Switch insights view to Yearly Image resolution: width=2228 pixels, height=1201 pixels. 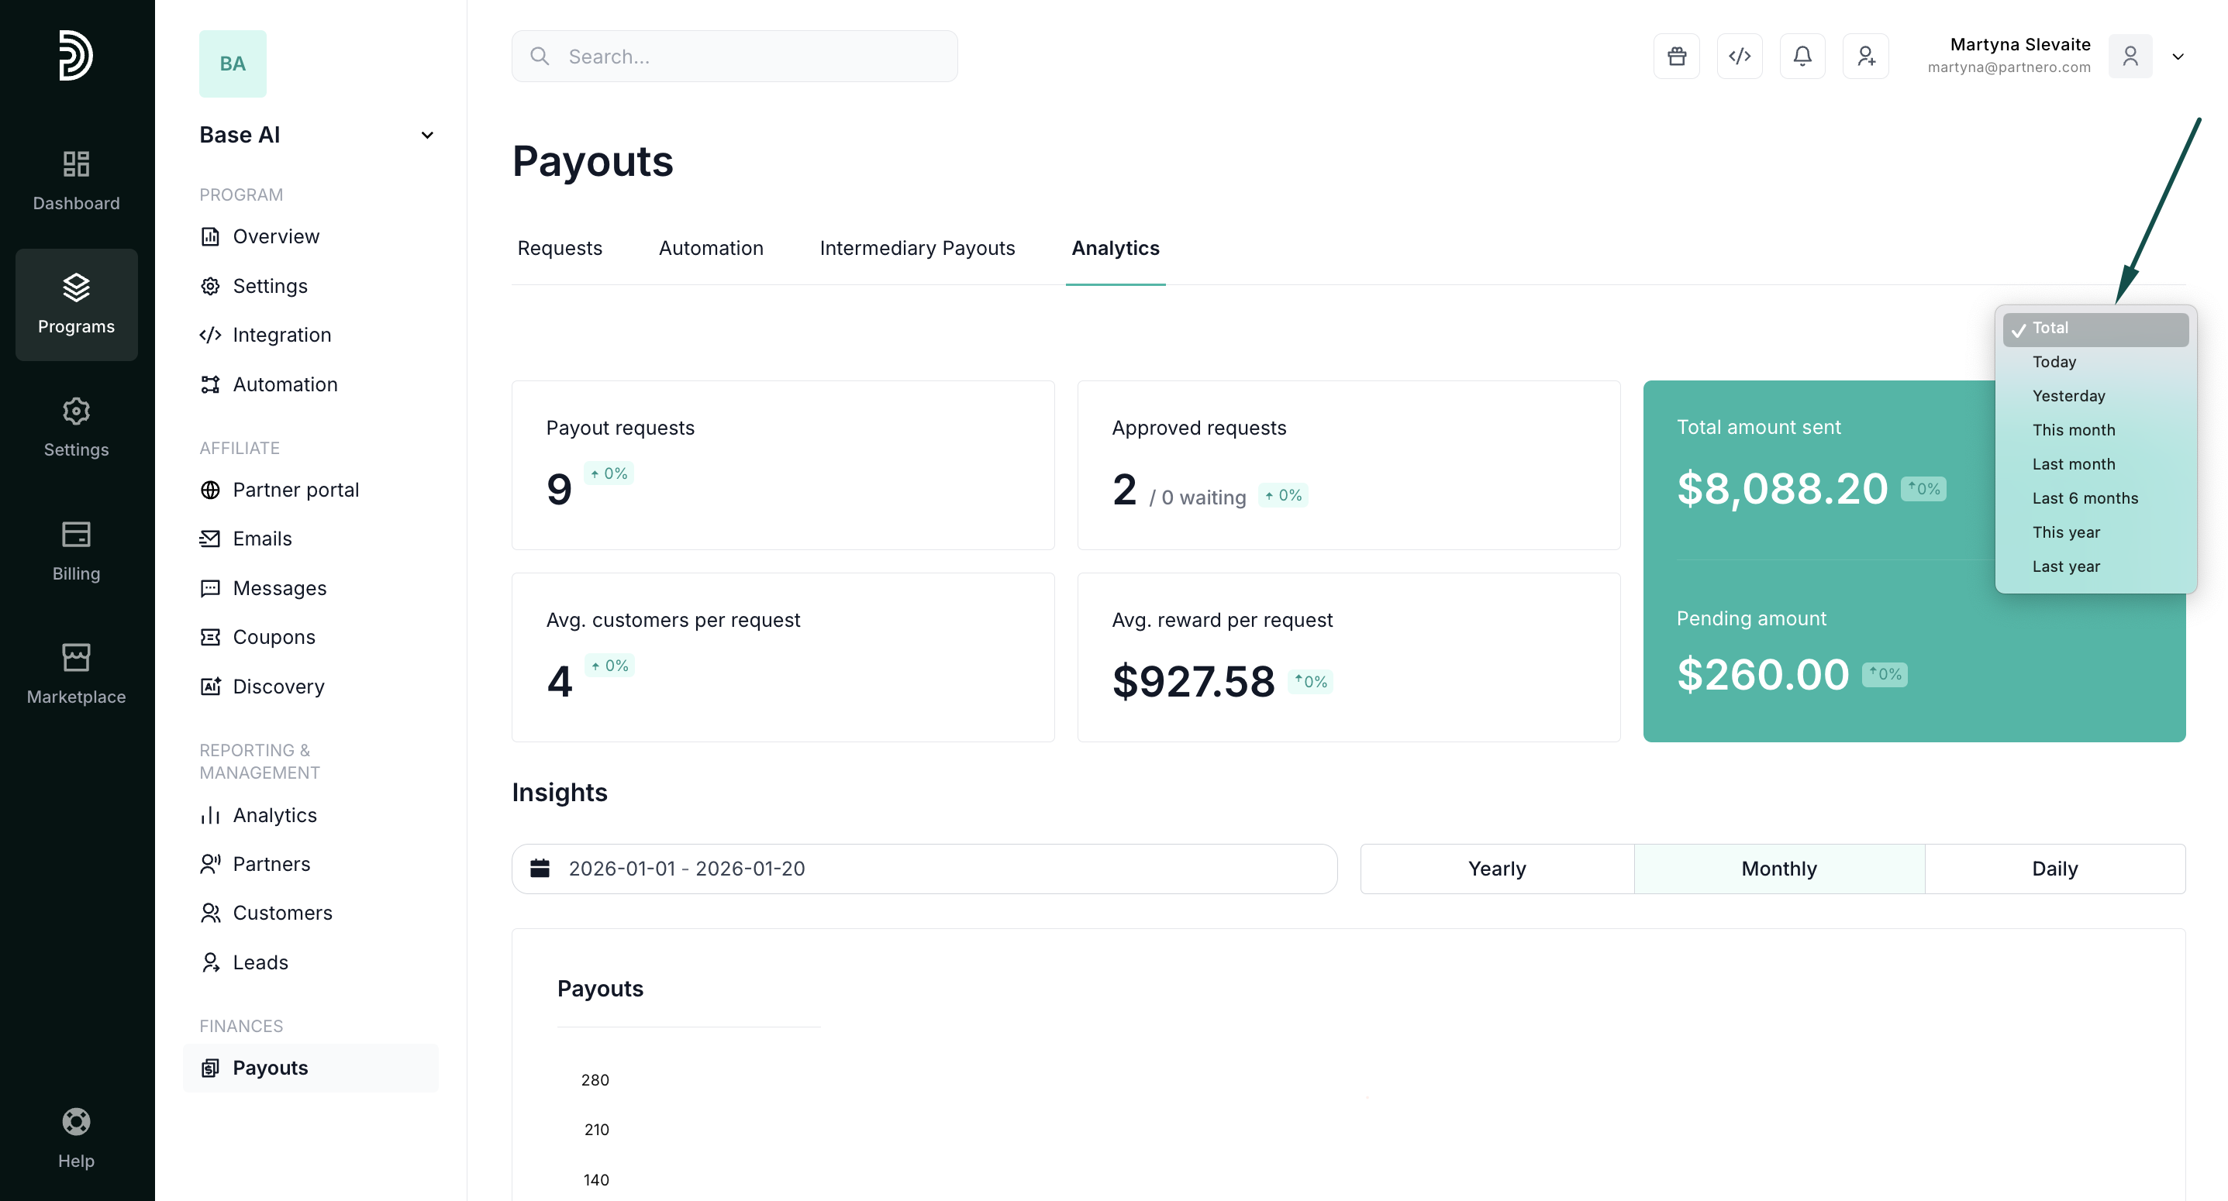tap(1496, 868)
